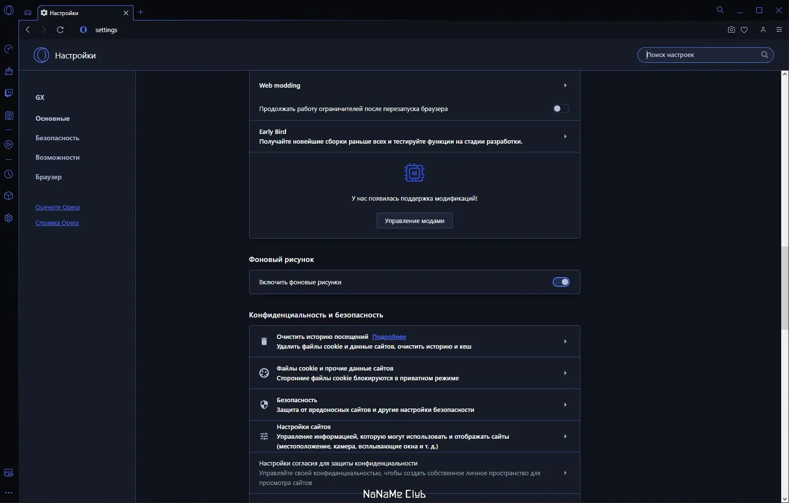Disable Включить фоновые рисунки switch
The image size is (789, 503).
(561, 282)
